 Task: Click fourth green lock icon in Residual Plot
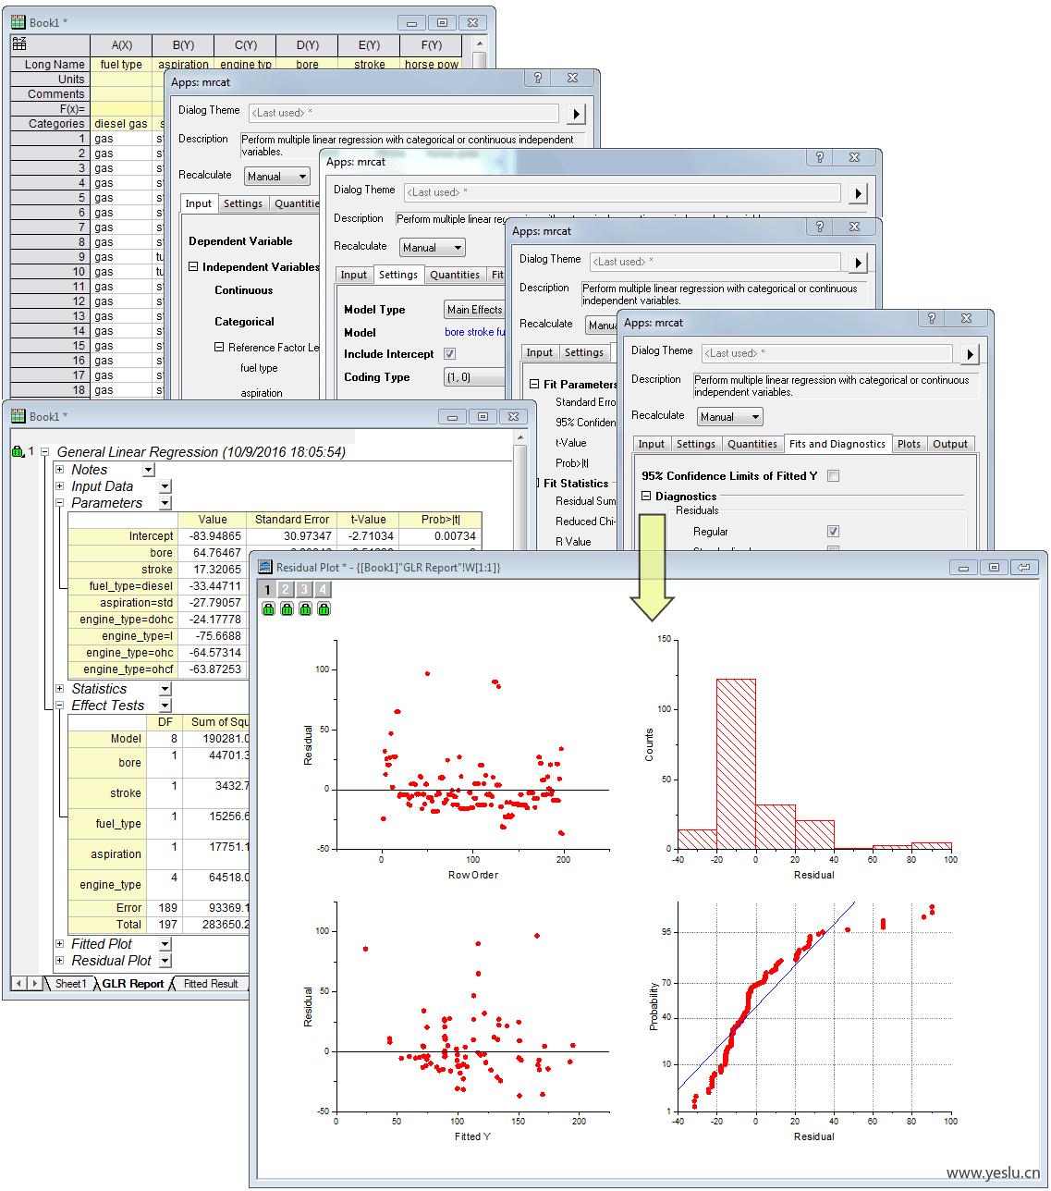324,608
